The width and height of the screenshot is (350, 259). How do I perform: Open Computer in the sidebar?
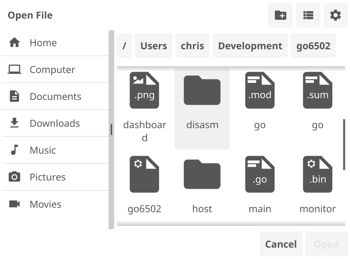pyautogui.click(x=55, y=69)
